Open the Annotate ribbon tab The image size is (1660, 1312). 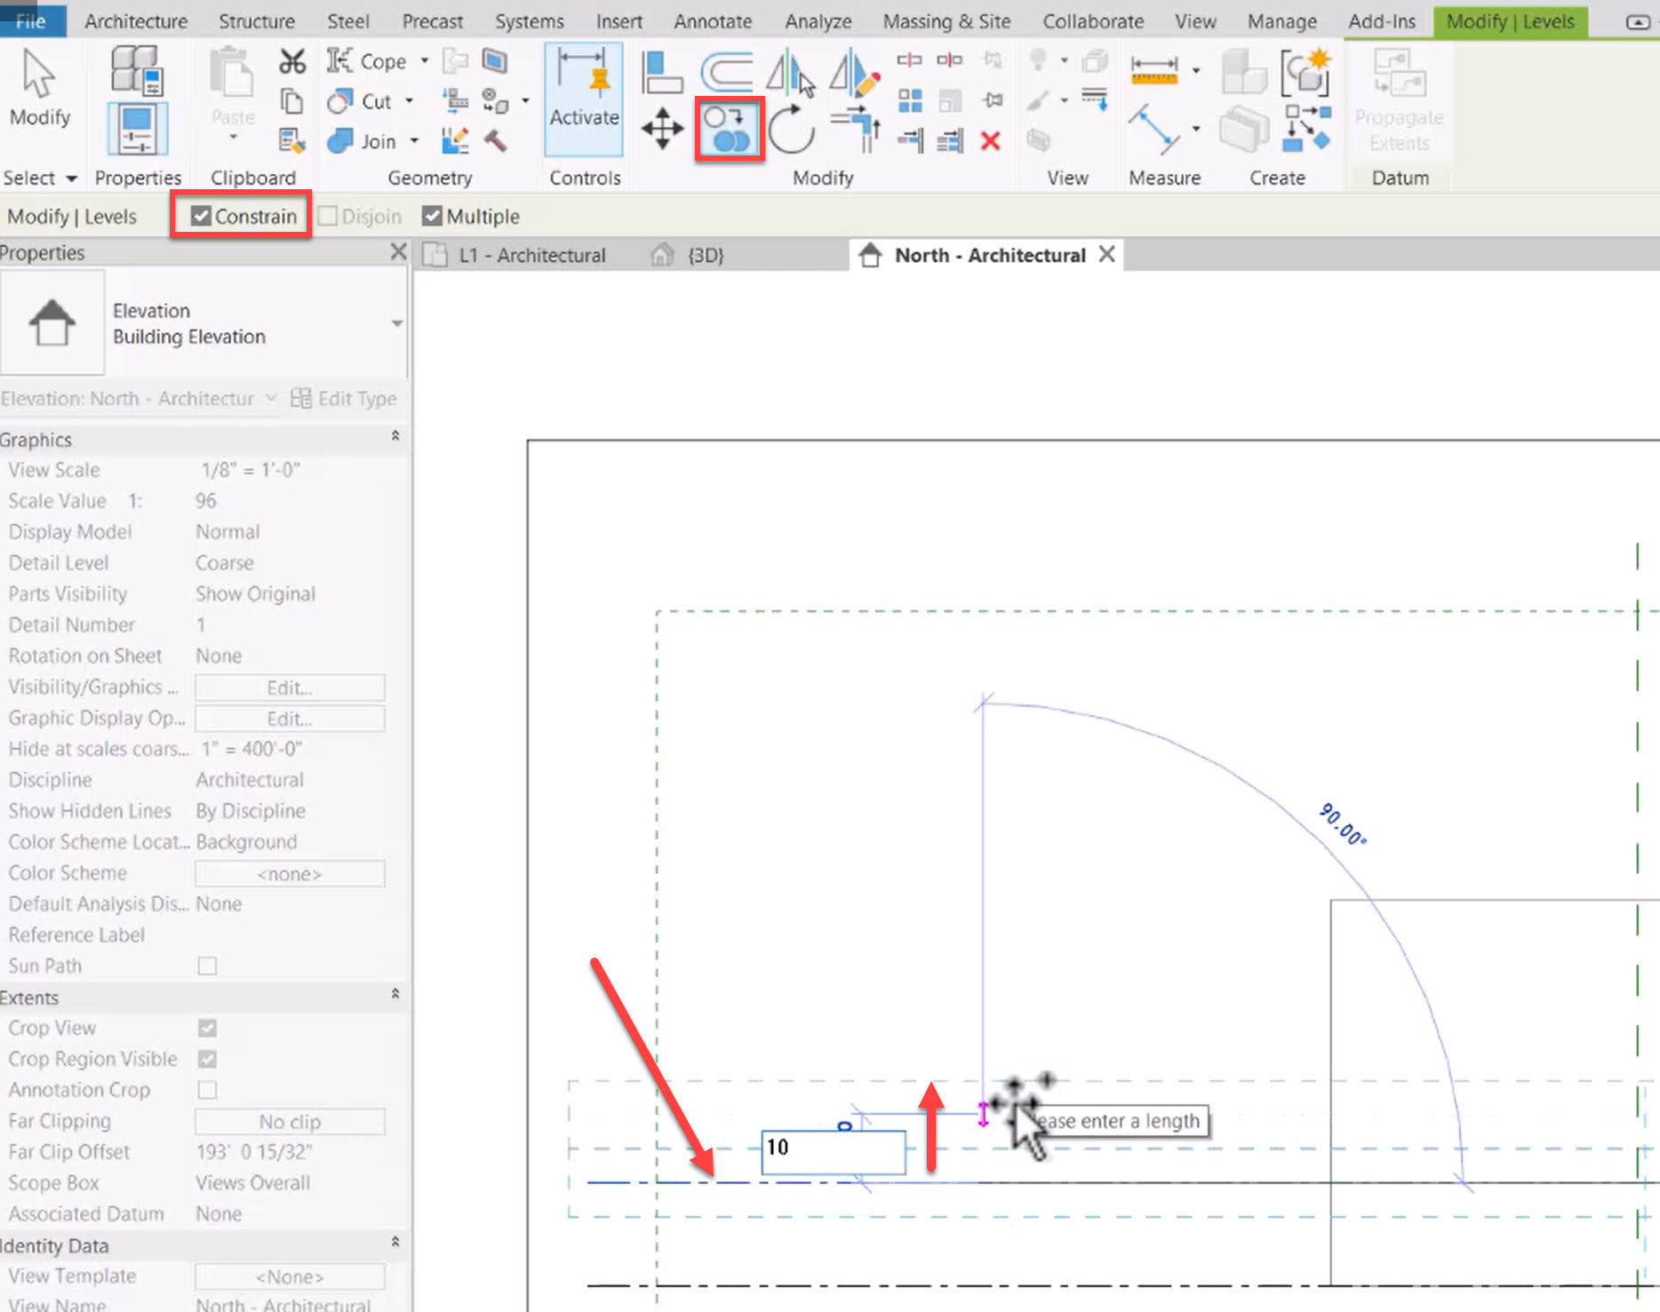[x=712, y=21]
